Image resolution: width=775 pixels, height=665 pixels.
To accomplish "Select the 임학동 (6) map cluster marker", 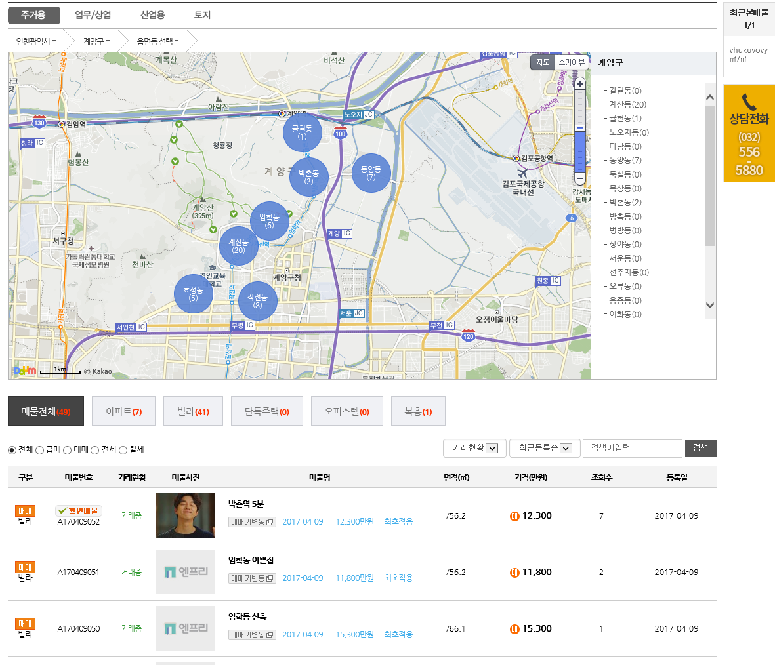I will [269, 221].
